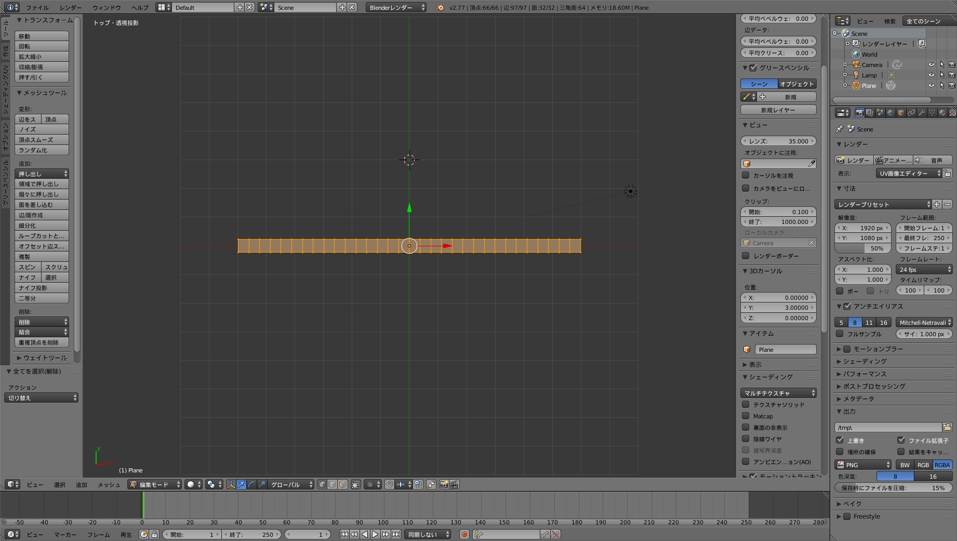Enable the Matcap checkbox
Viewport: 957px width, 541px height.
[746, 416]
